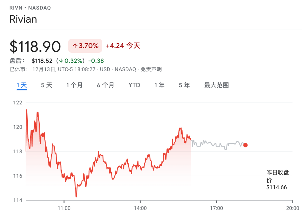Switch to 1年 chart view
The image size is (302, 218).
[159, 85]
